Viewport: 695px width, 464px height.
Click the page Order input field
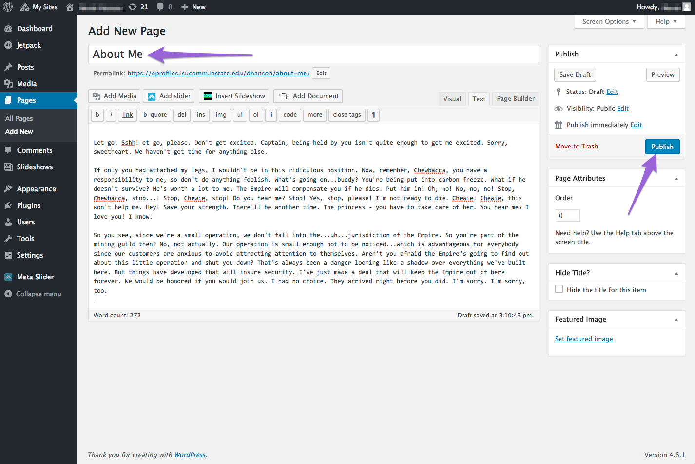(x=567, y=215)
